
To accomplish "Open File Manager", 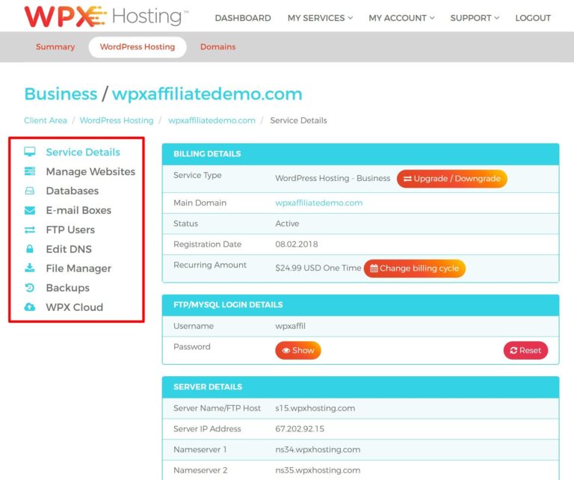I will (x=78, y=268).
